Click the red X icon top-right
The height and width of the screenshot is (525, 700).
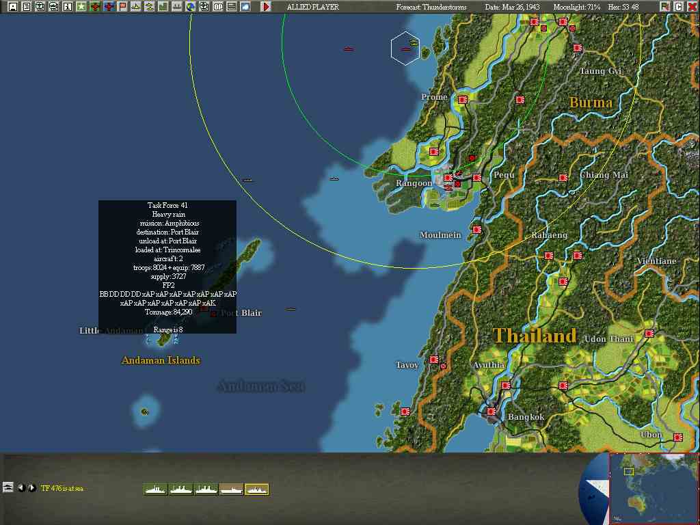tap(692, 7)
